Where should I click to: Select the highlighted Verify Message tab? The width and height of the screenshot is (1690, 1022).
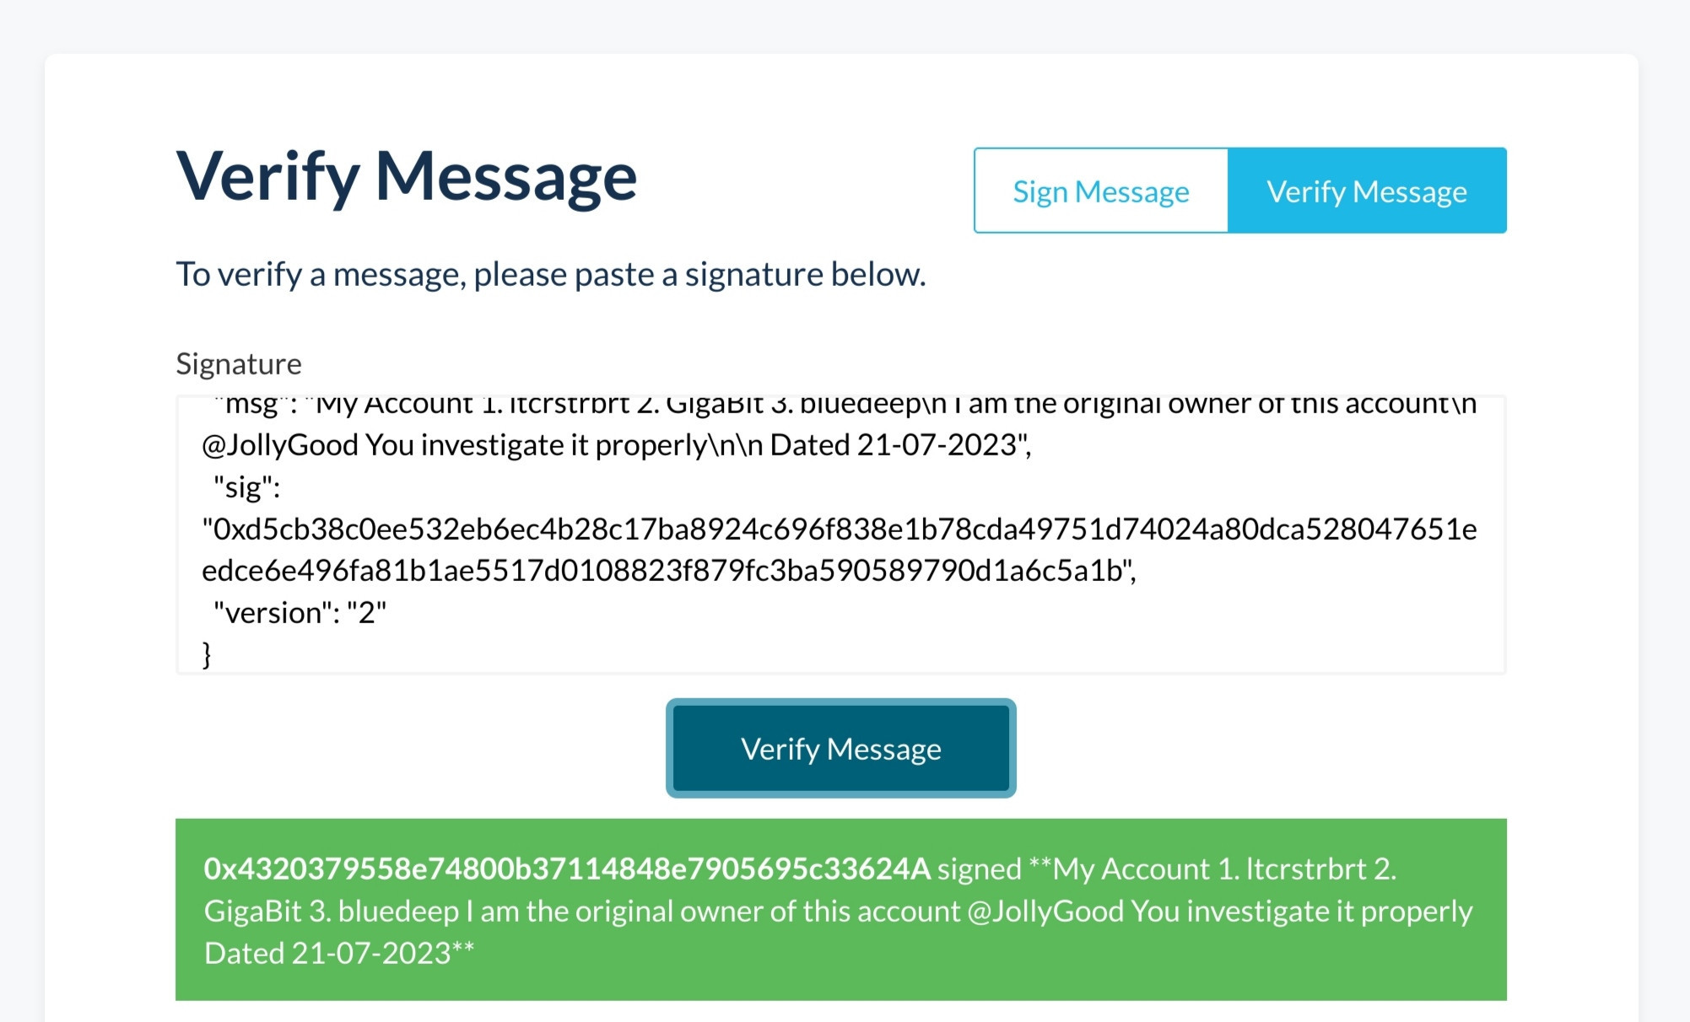[x=1367, y=191]
